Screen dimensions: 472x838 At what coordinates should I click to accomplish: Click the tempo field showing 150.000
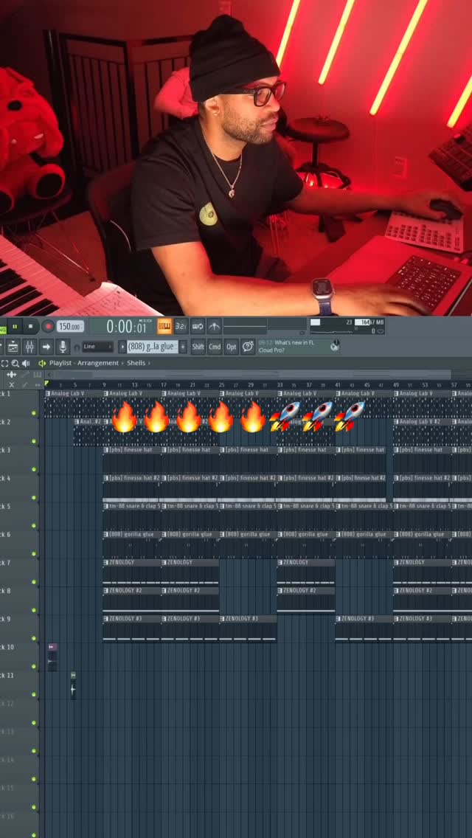70,327
